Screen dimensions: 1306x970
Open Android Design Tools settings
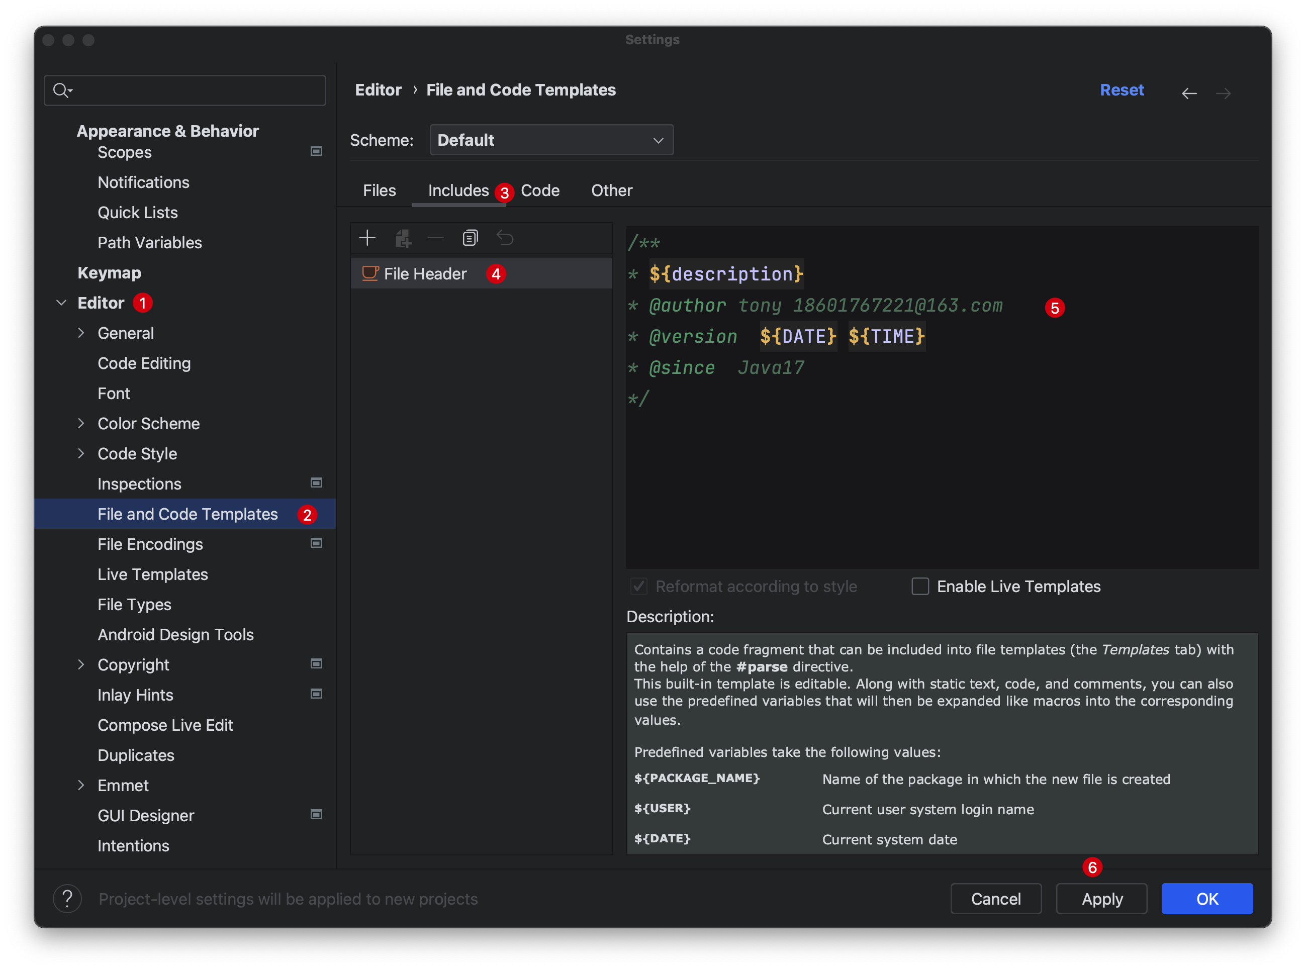(175, 635)
